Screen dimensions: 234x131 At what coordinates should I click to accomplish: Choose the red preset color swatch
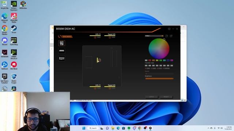pos(150,60)
